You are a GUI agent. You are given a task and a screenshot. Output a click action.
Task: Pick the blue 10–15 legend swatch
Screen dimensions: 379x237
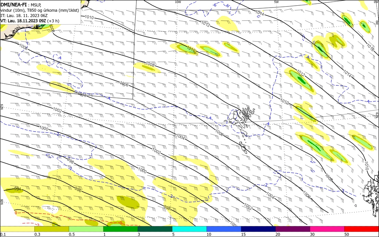pos(224,229)
